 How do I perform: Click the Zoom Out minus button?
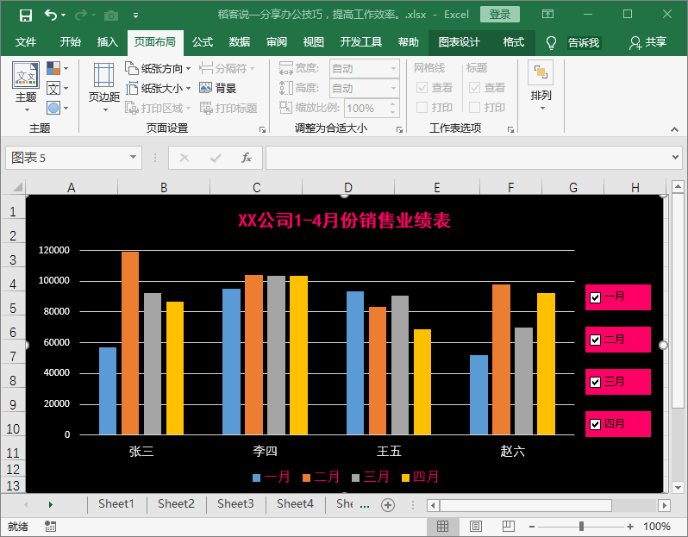(532, 527)
